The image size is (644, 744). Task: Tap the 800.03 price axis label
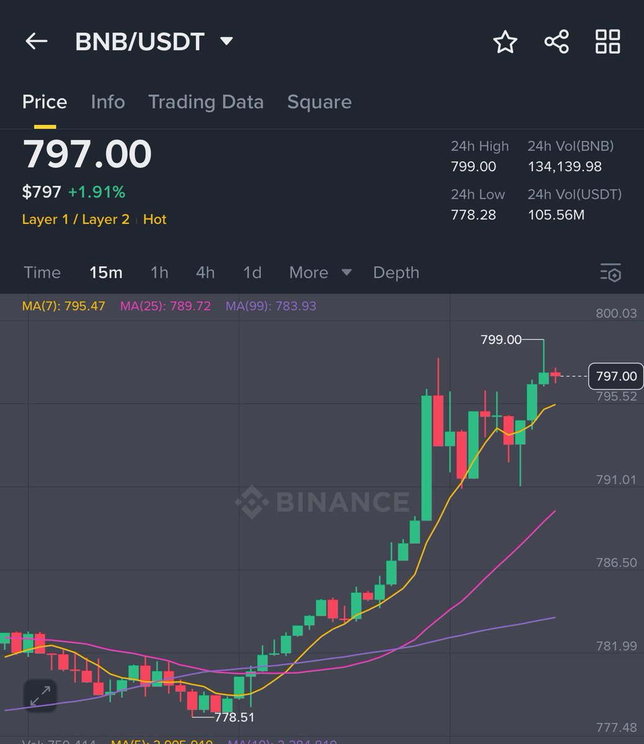[616, 313]
